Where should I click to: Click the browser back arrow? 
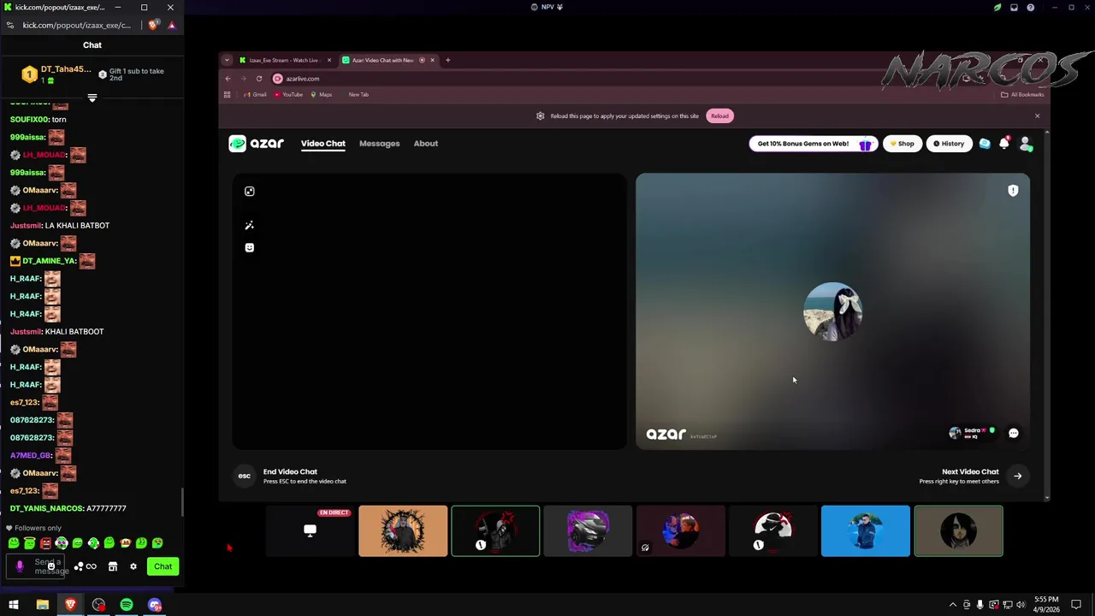click(228, 79)
